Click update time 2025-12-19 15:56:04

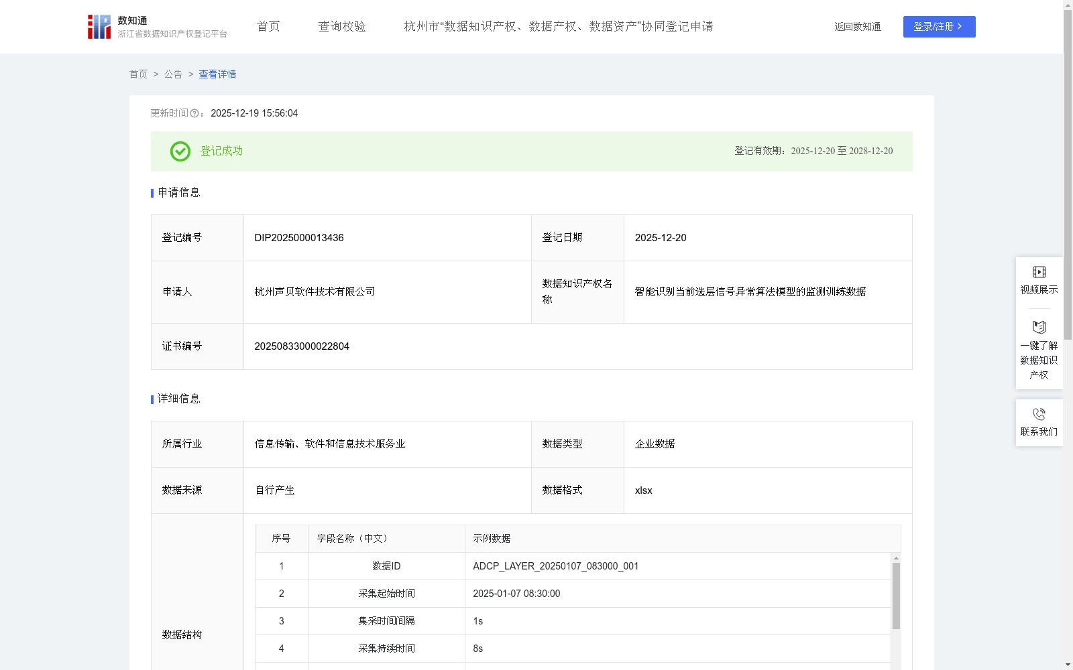pos(254,114)
